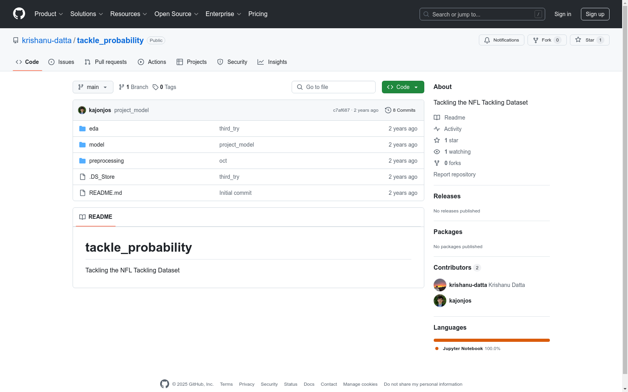
Task: Click Report repository link
Action: [x=455, y=174]
